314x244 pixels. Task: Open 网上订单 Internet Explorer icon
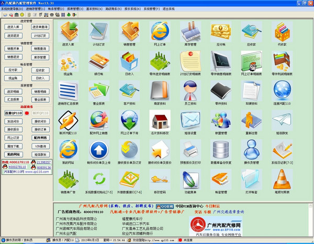point(160,32)
